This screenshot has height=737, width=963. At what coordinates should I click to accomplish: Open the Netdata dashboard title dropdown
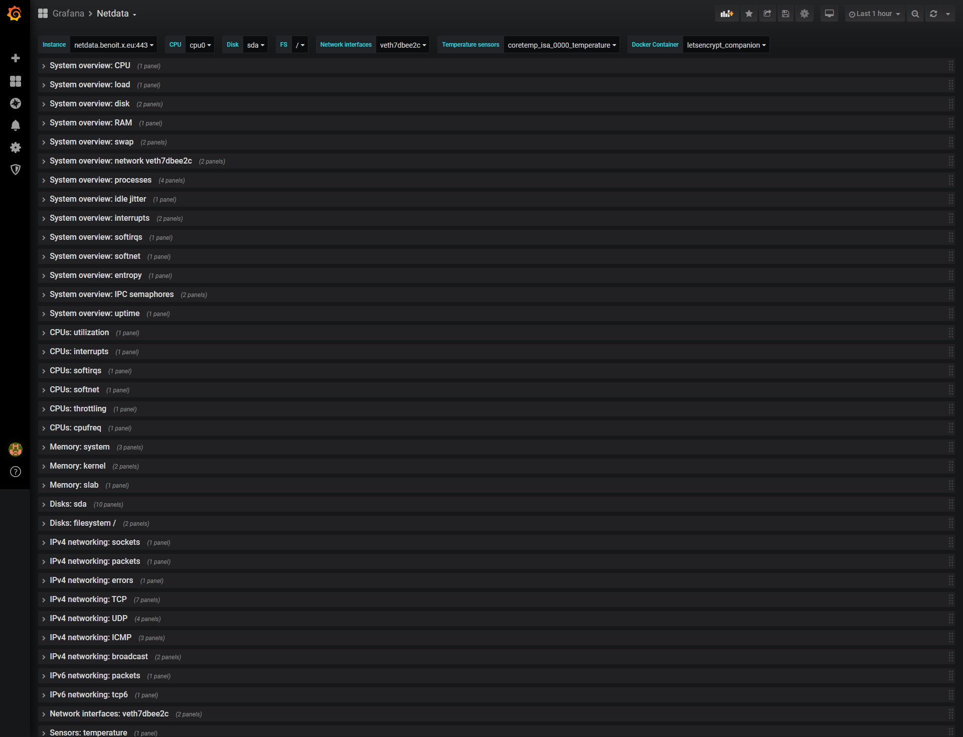click(116, 14)
